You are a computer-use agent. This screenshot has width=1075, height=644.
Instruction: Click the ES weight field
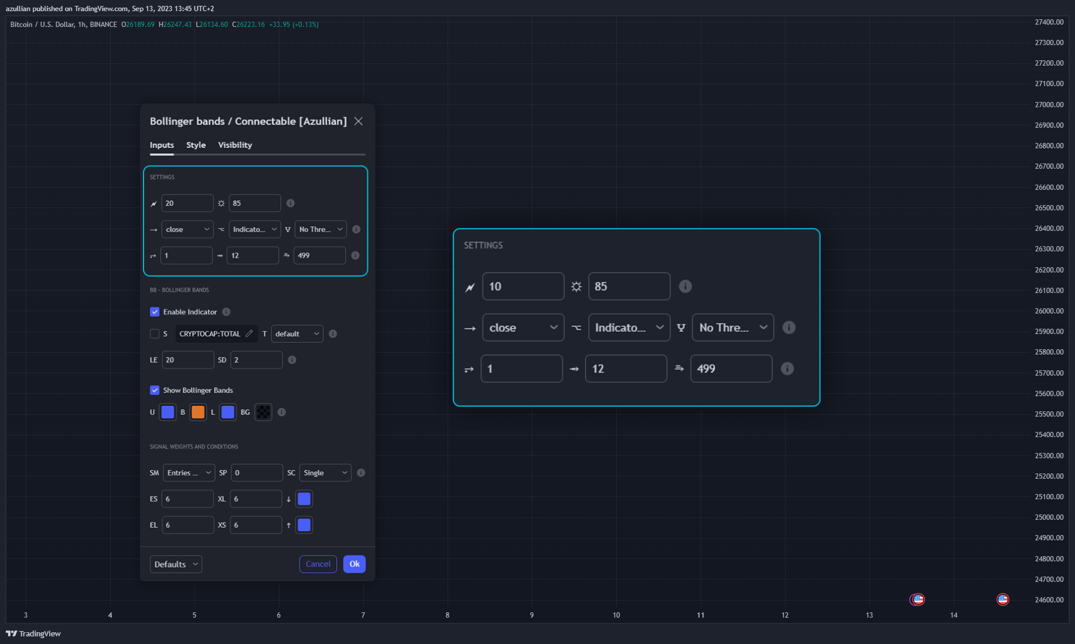click(x=187, y=499)
